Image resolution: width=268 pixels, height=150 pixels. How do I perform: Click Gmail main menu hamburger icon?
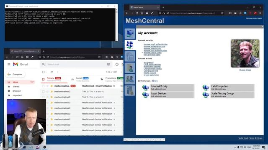pyautogui.click(x=9, y=64)
